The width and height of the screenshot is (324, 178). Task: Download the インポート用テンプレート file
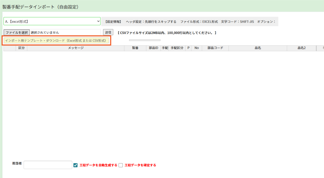click(x=56, y=40)
